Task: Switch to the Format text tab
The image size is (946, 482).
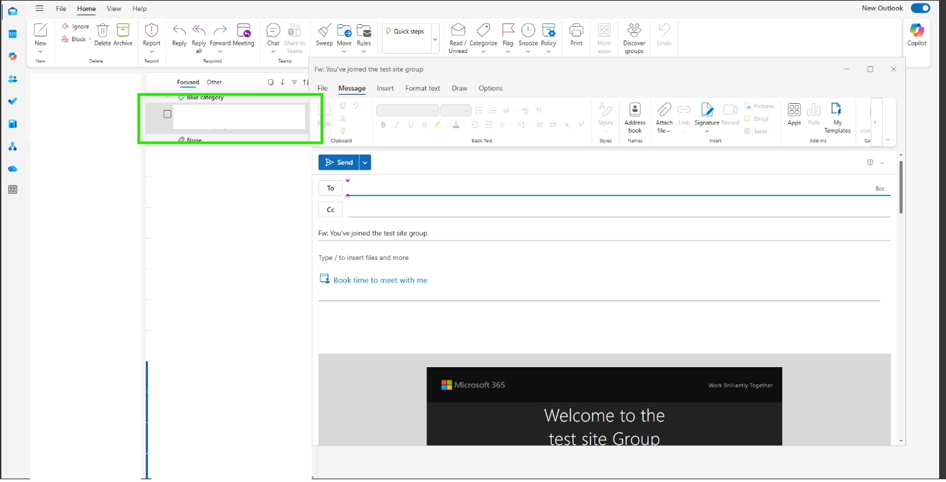Action: 422,88
